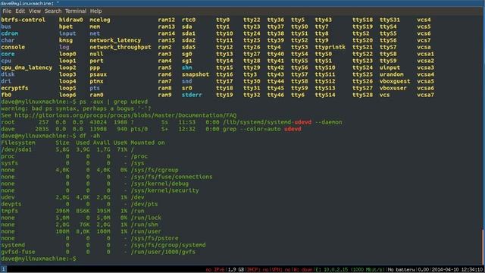
Task: Click the 'stderr' link entry
Action: click(192, 95)
